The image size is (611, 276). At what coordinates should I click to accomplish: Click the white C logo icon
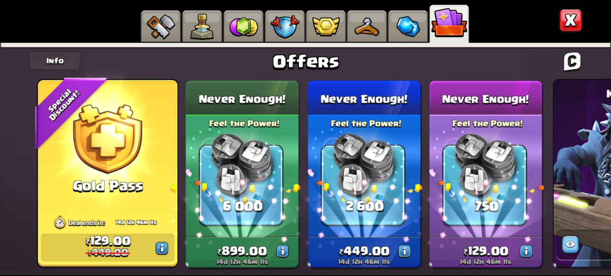(x=572, y=61)
